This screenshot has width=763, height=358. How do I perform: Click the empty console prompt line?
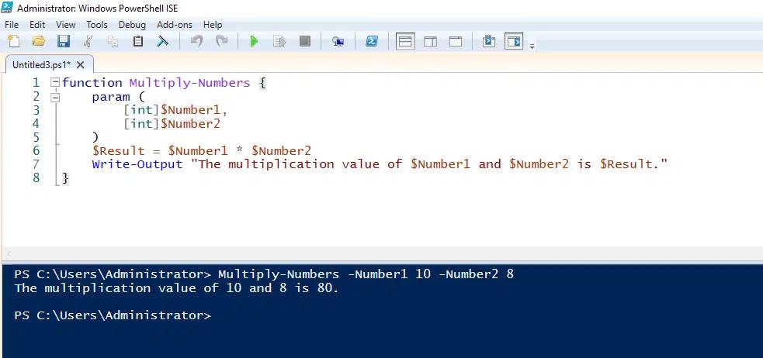(113, 315)
